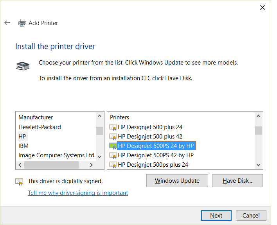
Task: Click the signed-driver icon for Designjet 500 plus 24
Action: (x=113, y=127)
